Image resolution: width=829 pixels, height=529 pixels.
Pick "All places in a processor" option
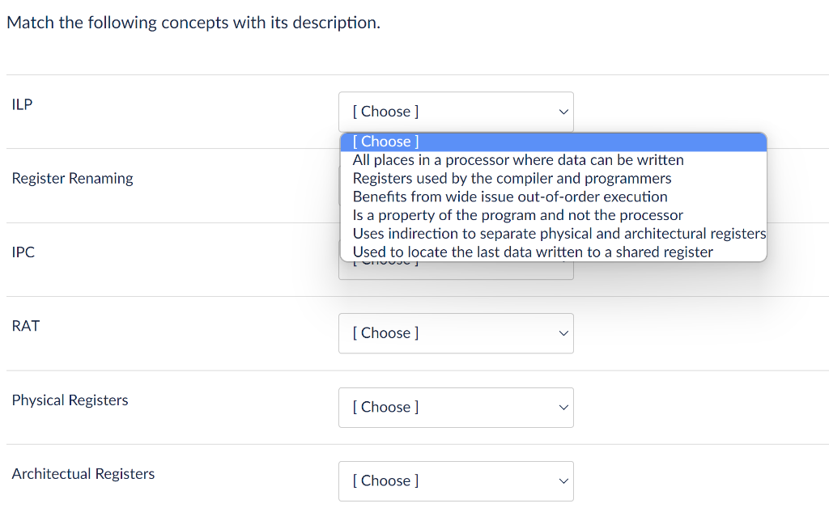tap(518, 160)
